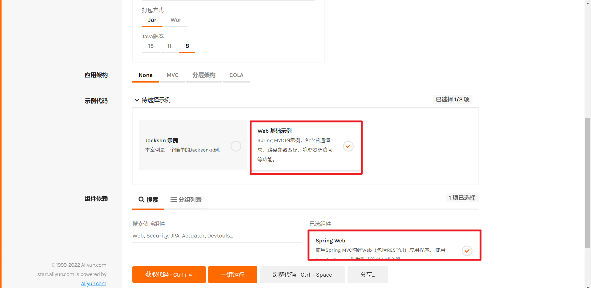Click the 已选择 1/2 项 badge
This screenshot has width=591, height=288.
[x=452, y=99]
